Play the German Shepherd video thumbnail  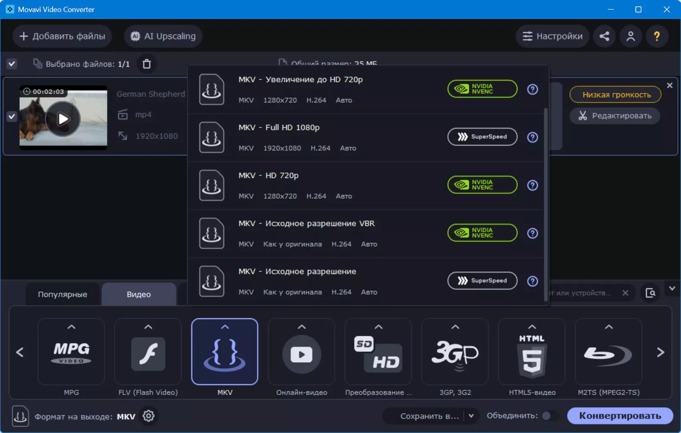63,119
